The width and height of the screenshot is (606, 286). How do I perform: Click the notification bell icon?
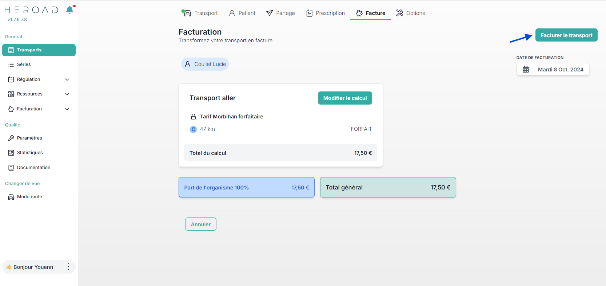pyautogui.click(x=70, y=10)
